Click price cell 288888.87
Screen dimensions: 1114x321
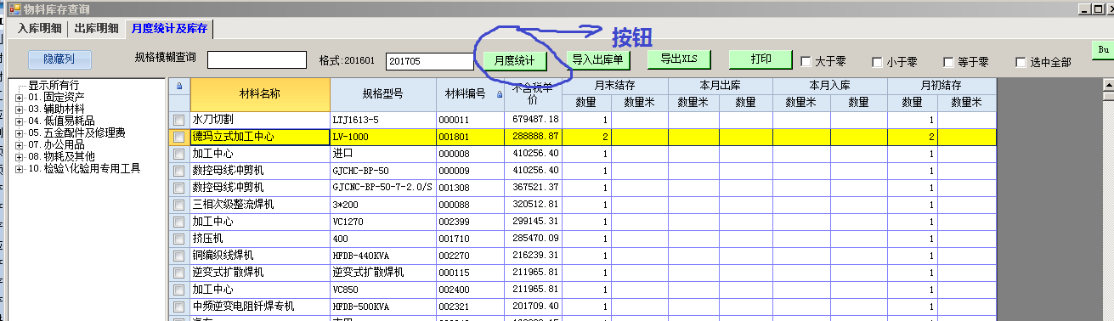click(534, 137)
